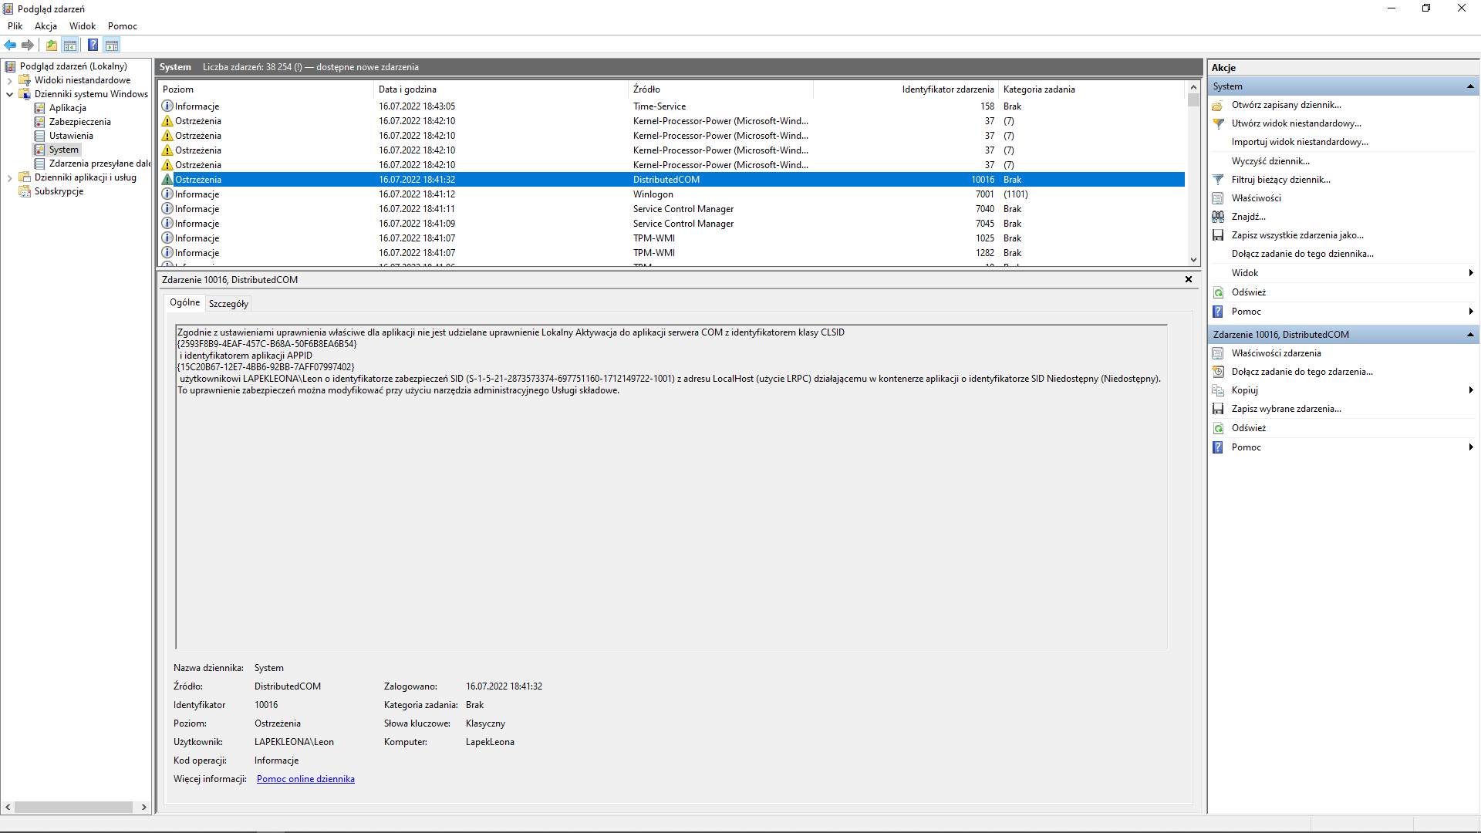
Task: Select Zdarzenia przesyłane dalej tree item
Action: point(100,164)
